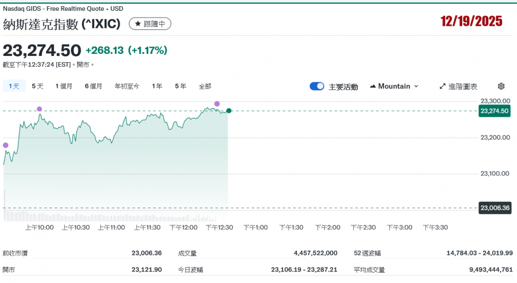Click the 23,274.50 current price label on axis
This screenshot has width=517, height=283.
pyautogui.click(x=495, y=111)
